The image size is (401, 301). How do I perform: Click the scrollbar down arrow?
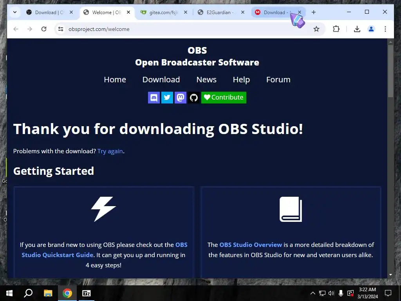tap(390, 275)
